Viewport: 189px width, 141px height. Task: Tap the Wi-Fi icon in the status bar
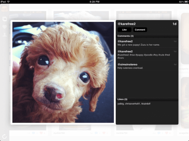click(8, 2)
